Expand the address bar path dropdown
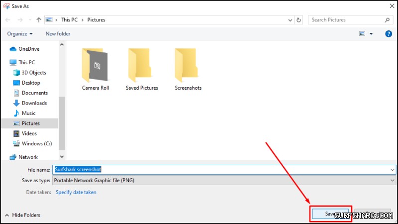Screen dimensions: 398x224 290,20
